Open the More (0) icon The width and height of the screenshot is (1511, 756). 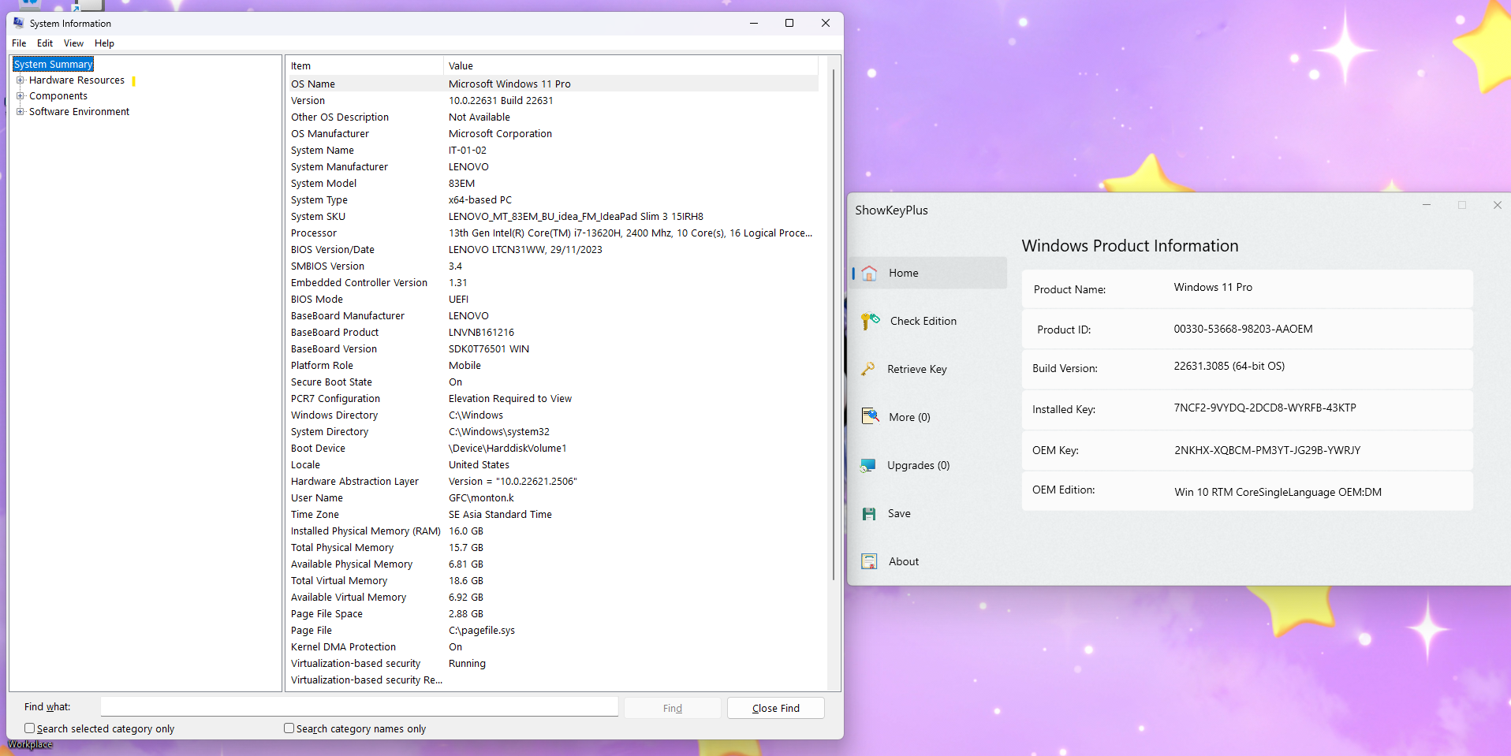pos(870,416)
